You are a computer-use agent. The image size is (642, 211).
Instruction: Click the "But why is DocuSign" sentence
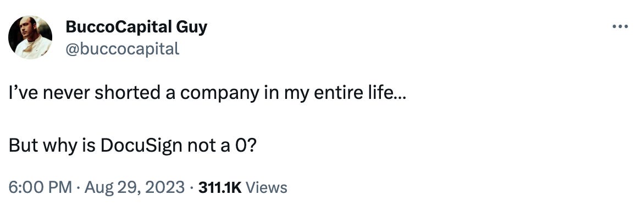click(x=133, y=146)
